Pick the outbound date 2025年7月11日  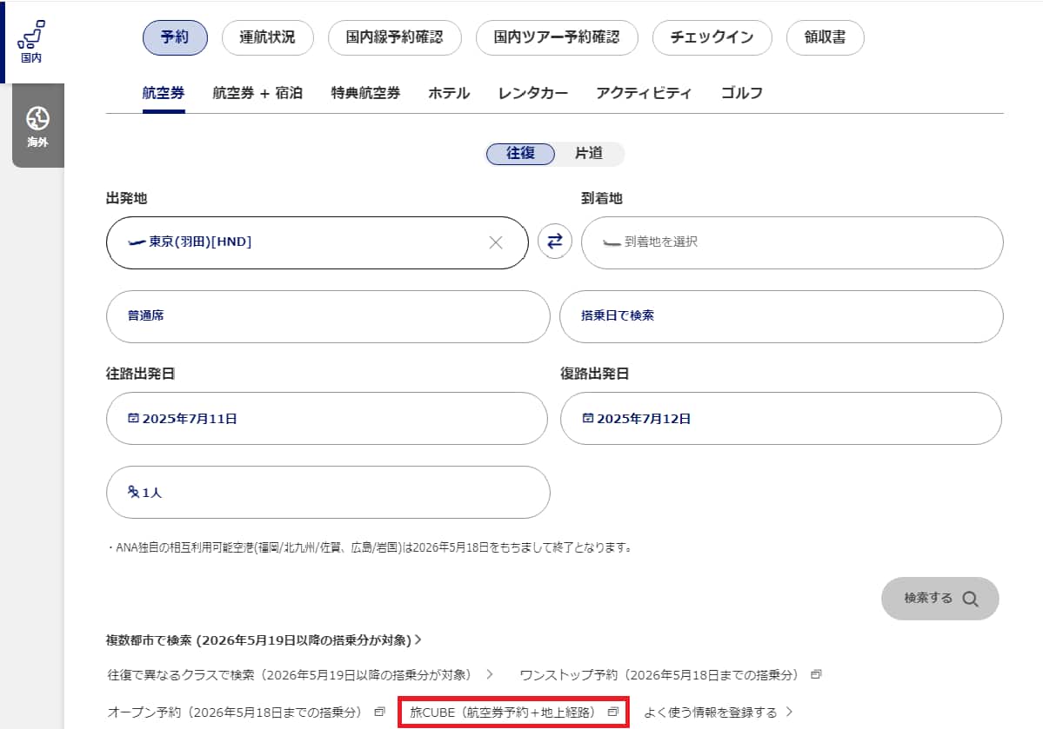326,419
